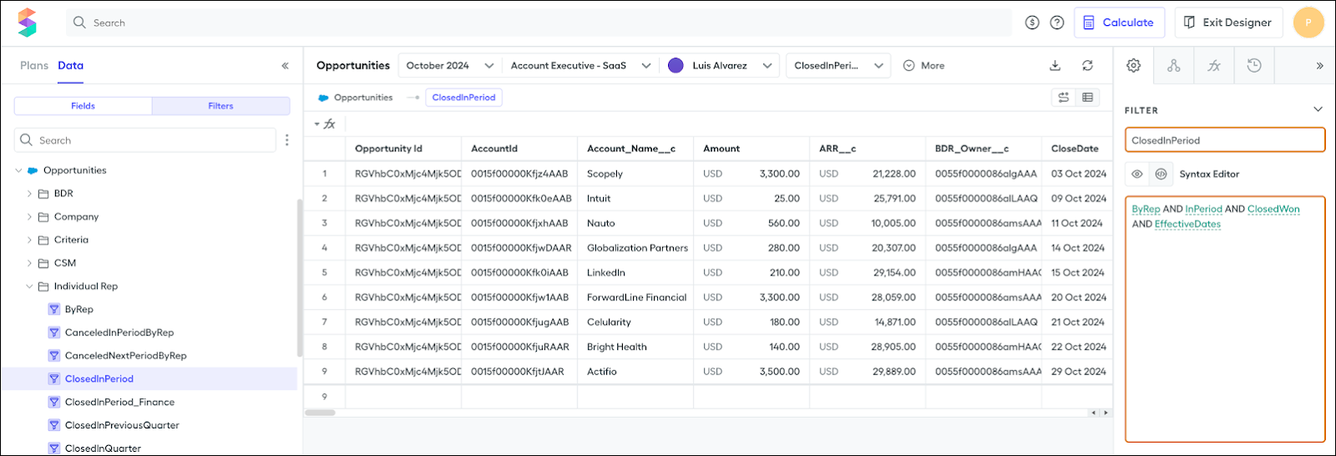Edit the ClosedInPeriod filter name field
Viewport: 1336px width, 456px height.
[1225, 140]
